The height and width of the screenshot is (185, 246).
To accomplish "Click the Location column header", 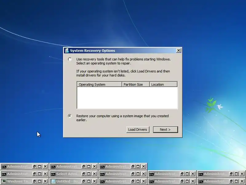I will click(163, 84).
